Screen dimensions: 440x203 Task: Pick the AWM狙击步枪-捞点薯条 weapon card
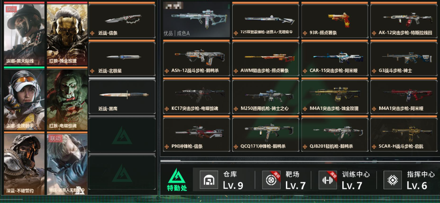click(x=266, y=59)
